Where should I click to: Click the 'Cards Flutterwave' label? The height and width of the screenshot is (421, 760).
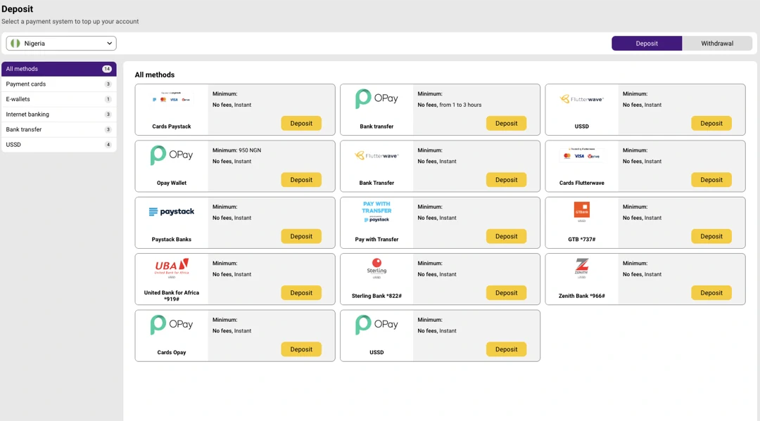click(582, 183)
